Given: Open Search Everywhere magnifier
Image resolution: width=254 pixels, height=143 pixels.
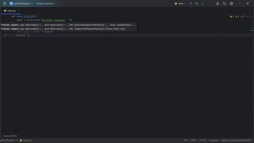Looking at the screenshot, I should [224, 4].
